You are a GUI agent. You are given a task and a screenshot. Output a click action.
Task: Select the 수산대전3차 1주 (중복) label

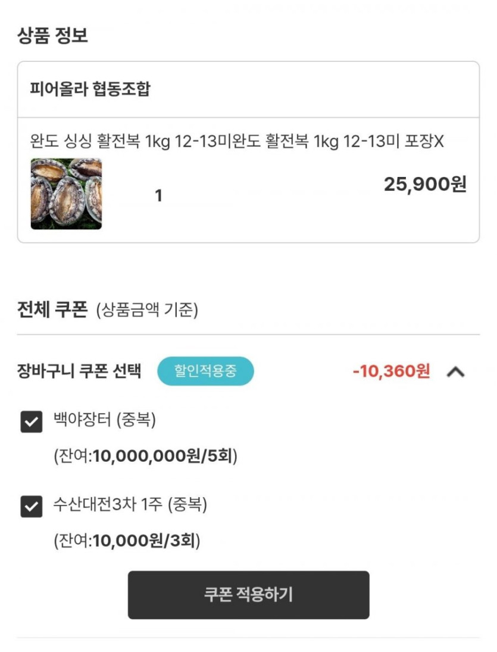(130, 505)
